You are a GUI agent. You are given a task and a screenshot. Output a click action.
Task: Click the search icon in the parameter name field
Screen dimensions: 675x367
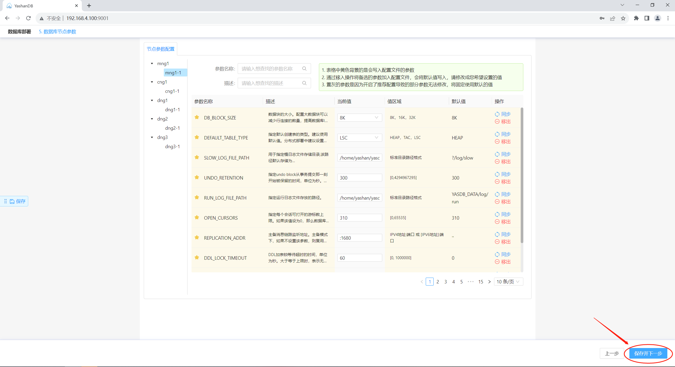point(304,69)
